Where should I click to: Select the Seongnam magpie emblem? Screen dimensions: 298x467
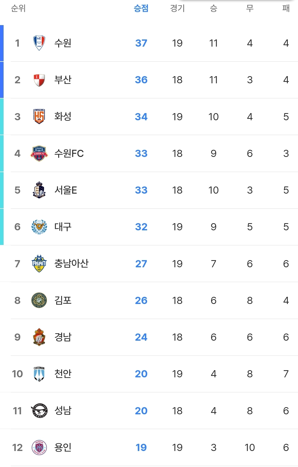39,411
